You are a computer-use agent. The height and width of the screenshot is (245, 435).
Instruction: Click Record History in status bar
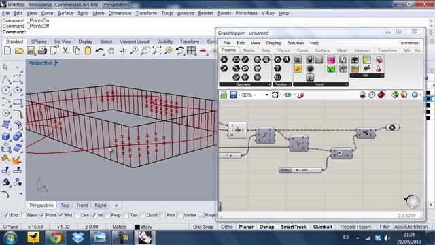[355, 227]
